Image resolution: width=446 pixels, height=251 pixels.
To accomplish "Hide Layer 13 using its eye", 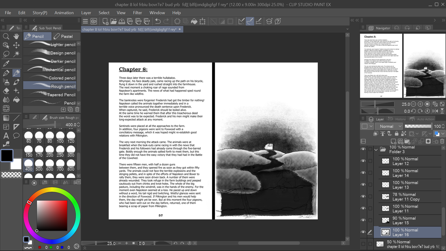I will [363, 184].
